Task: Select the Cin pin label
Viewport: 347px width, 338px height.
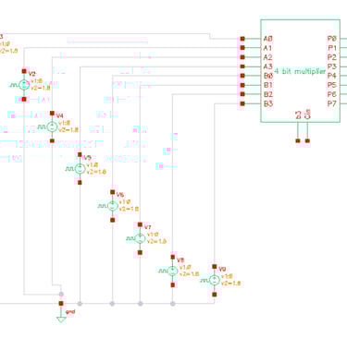Action: point(307,115)
